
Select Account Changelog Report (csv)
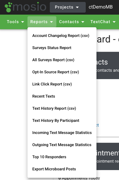click(x=62, y=36)
